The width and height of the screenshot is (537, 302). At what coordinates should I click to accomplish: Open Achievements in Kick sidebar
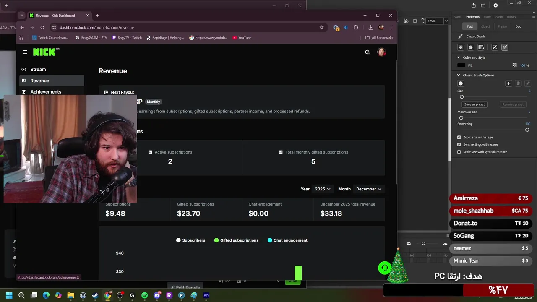[52, 92]
